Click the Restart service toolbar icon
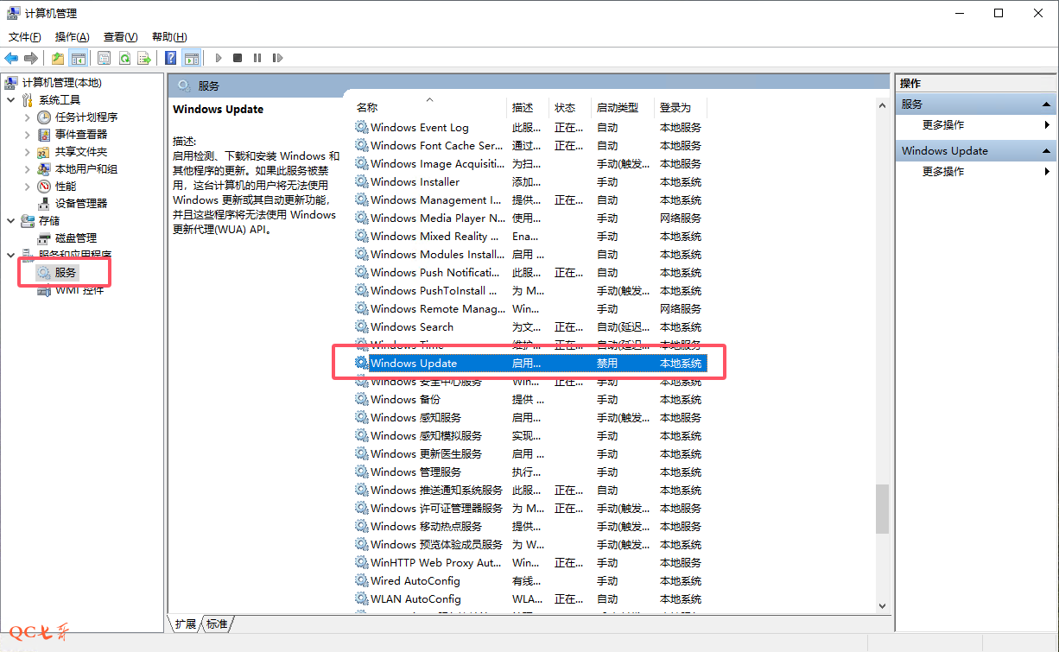This screenshot has width=1059, height=652. (277, 58)
